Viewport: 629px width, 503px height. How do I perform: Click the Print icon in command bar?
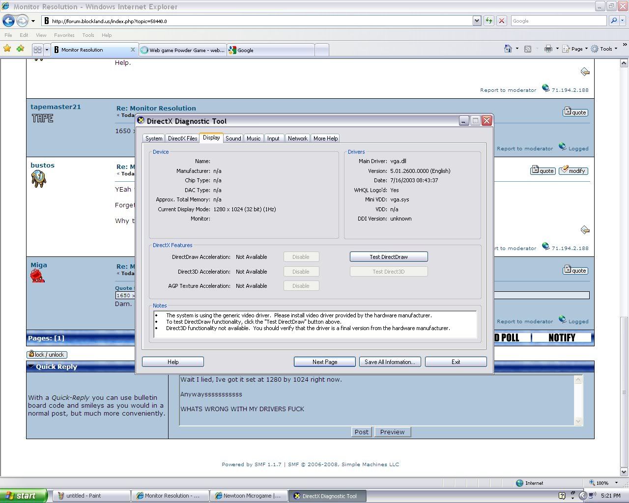coord(548,49)
